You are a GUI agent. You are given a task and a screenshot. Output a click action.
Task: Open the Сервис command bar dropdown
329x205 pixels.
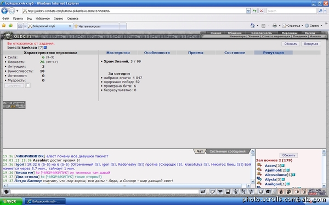(314, 26)
